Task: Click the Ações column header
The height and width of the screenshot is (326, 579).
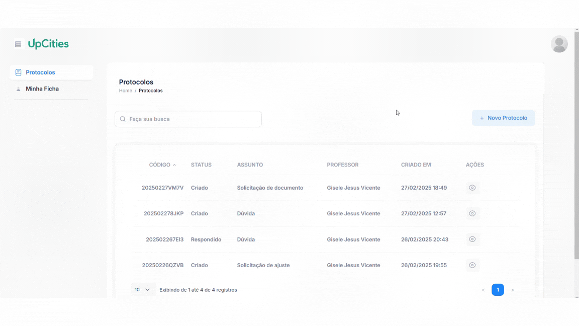Action: (475, 165)
